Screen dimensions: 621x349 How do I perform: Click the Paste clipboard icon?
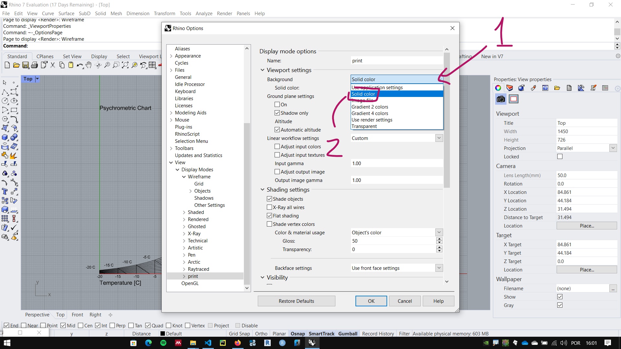point(71,65)
